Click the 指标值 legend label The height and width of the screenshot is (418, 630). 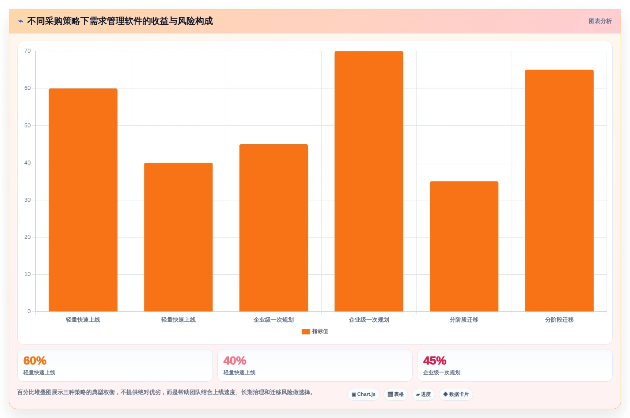[320, 332]
